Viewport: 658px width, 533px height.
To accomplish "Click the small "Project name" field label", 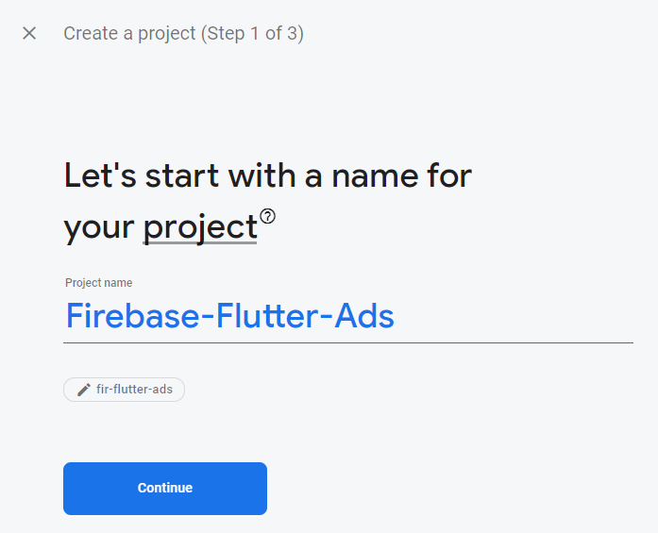I will [x=99, y=283].
